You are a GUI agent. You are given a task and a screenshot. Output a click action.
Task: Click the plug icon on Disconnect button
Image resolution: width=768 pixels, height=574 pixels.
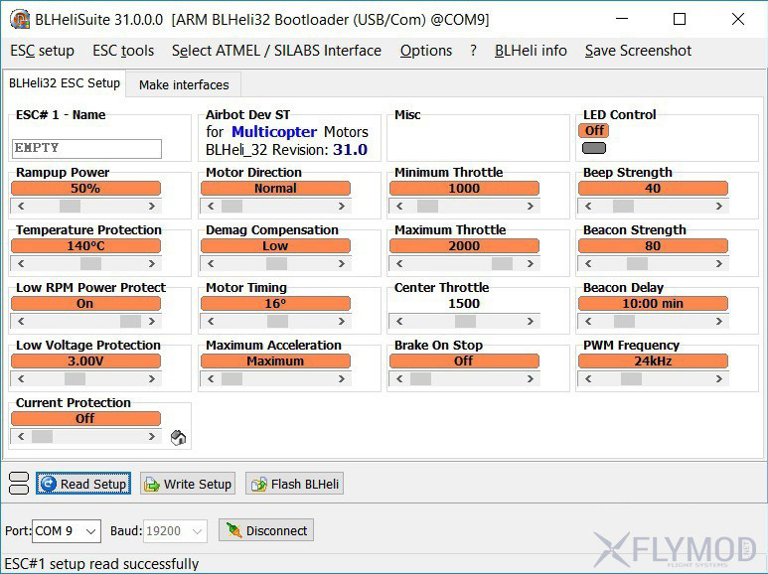tap(233, 530)
